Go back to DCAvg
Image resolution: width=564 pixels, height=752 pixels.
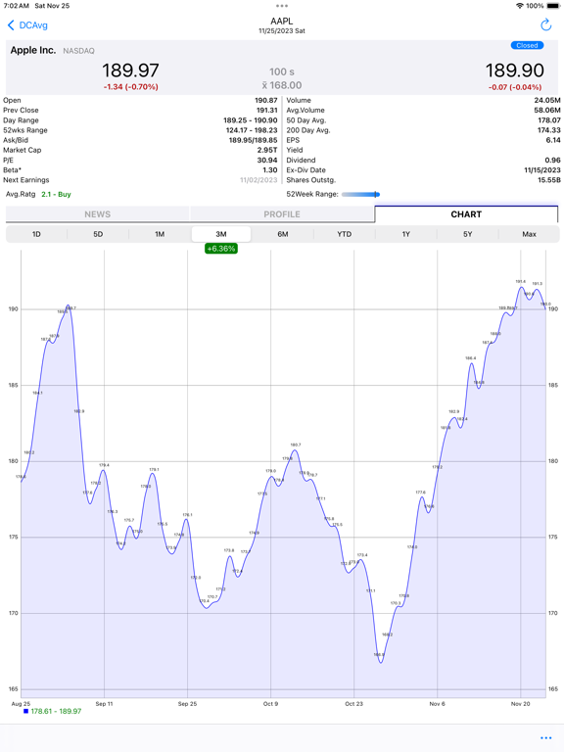tap(27, 25)
